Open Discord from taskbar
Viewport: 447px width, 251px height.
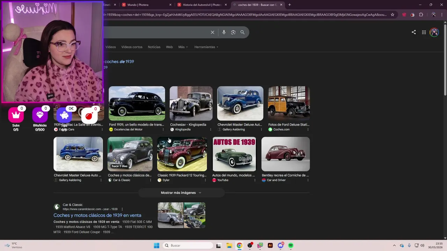coord(280,245)
